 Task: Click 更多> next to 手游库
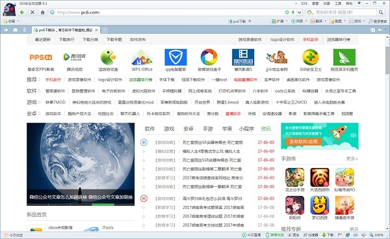pyautogui.click(x=352, y=159)
